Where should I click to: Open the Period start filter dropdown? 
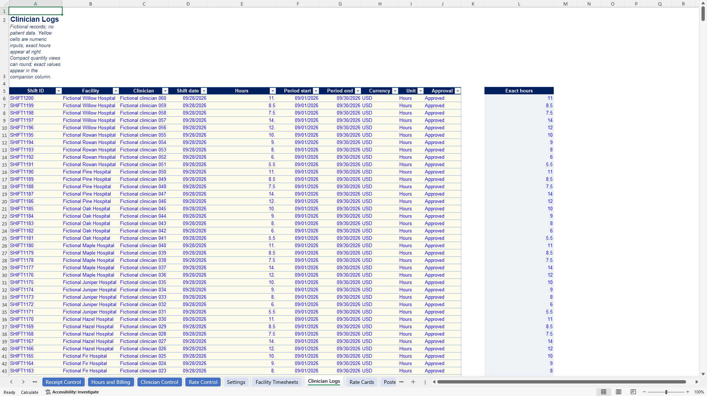[x=316, y=91]
